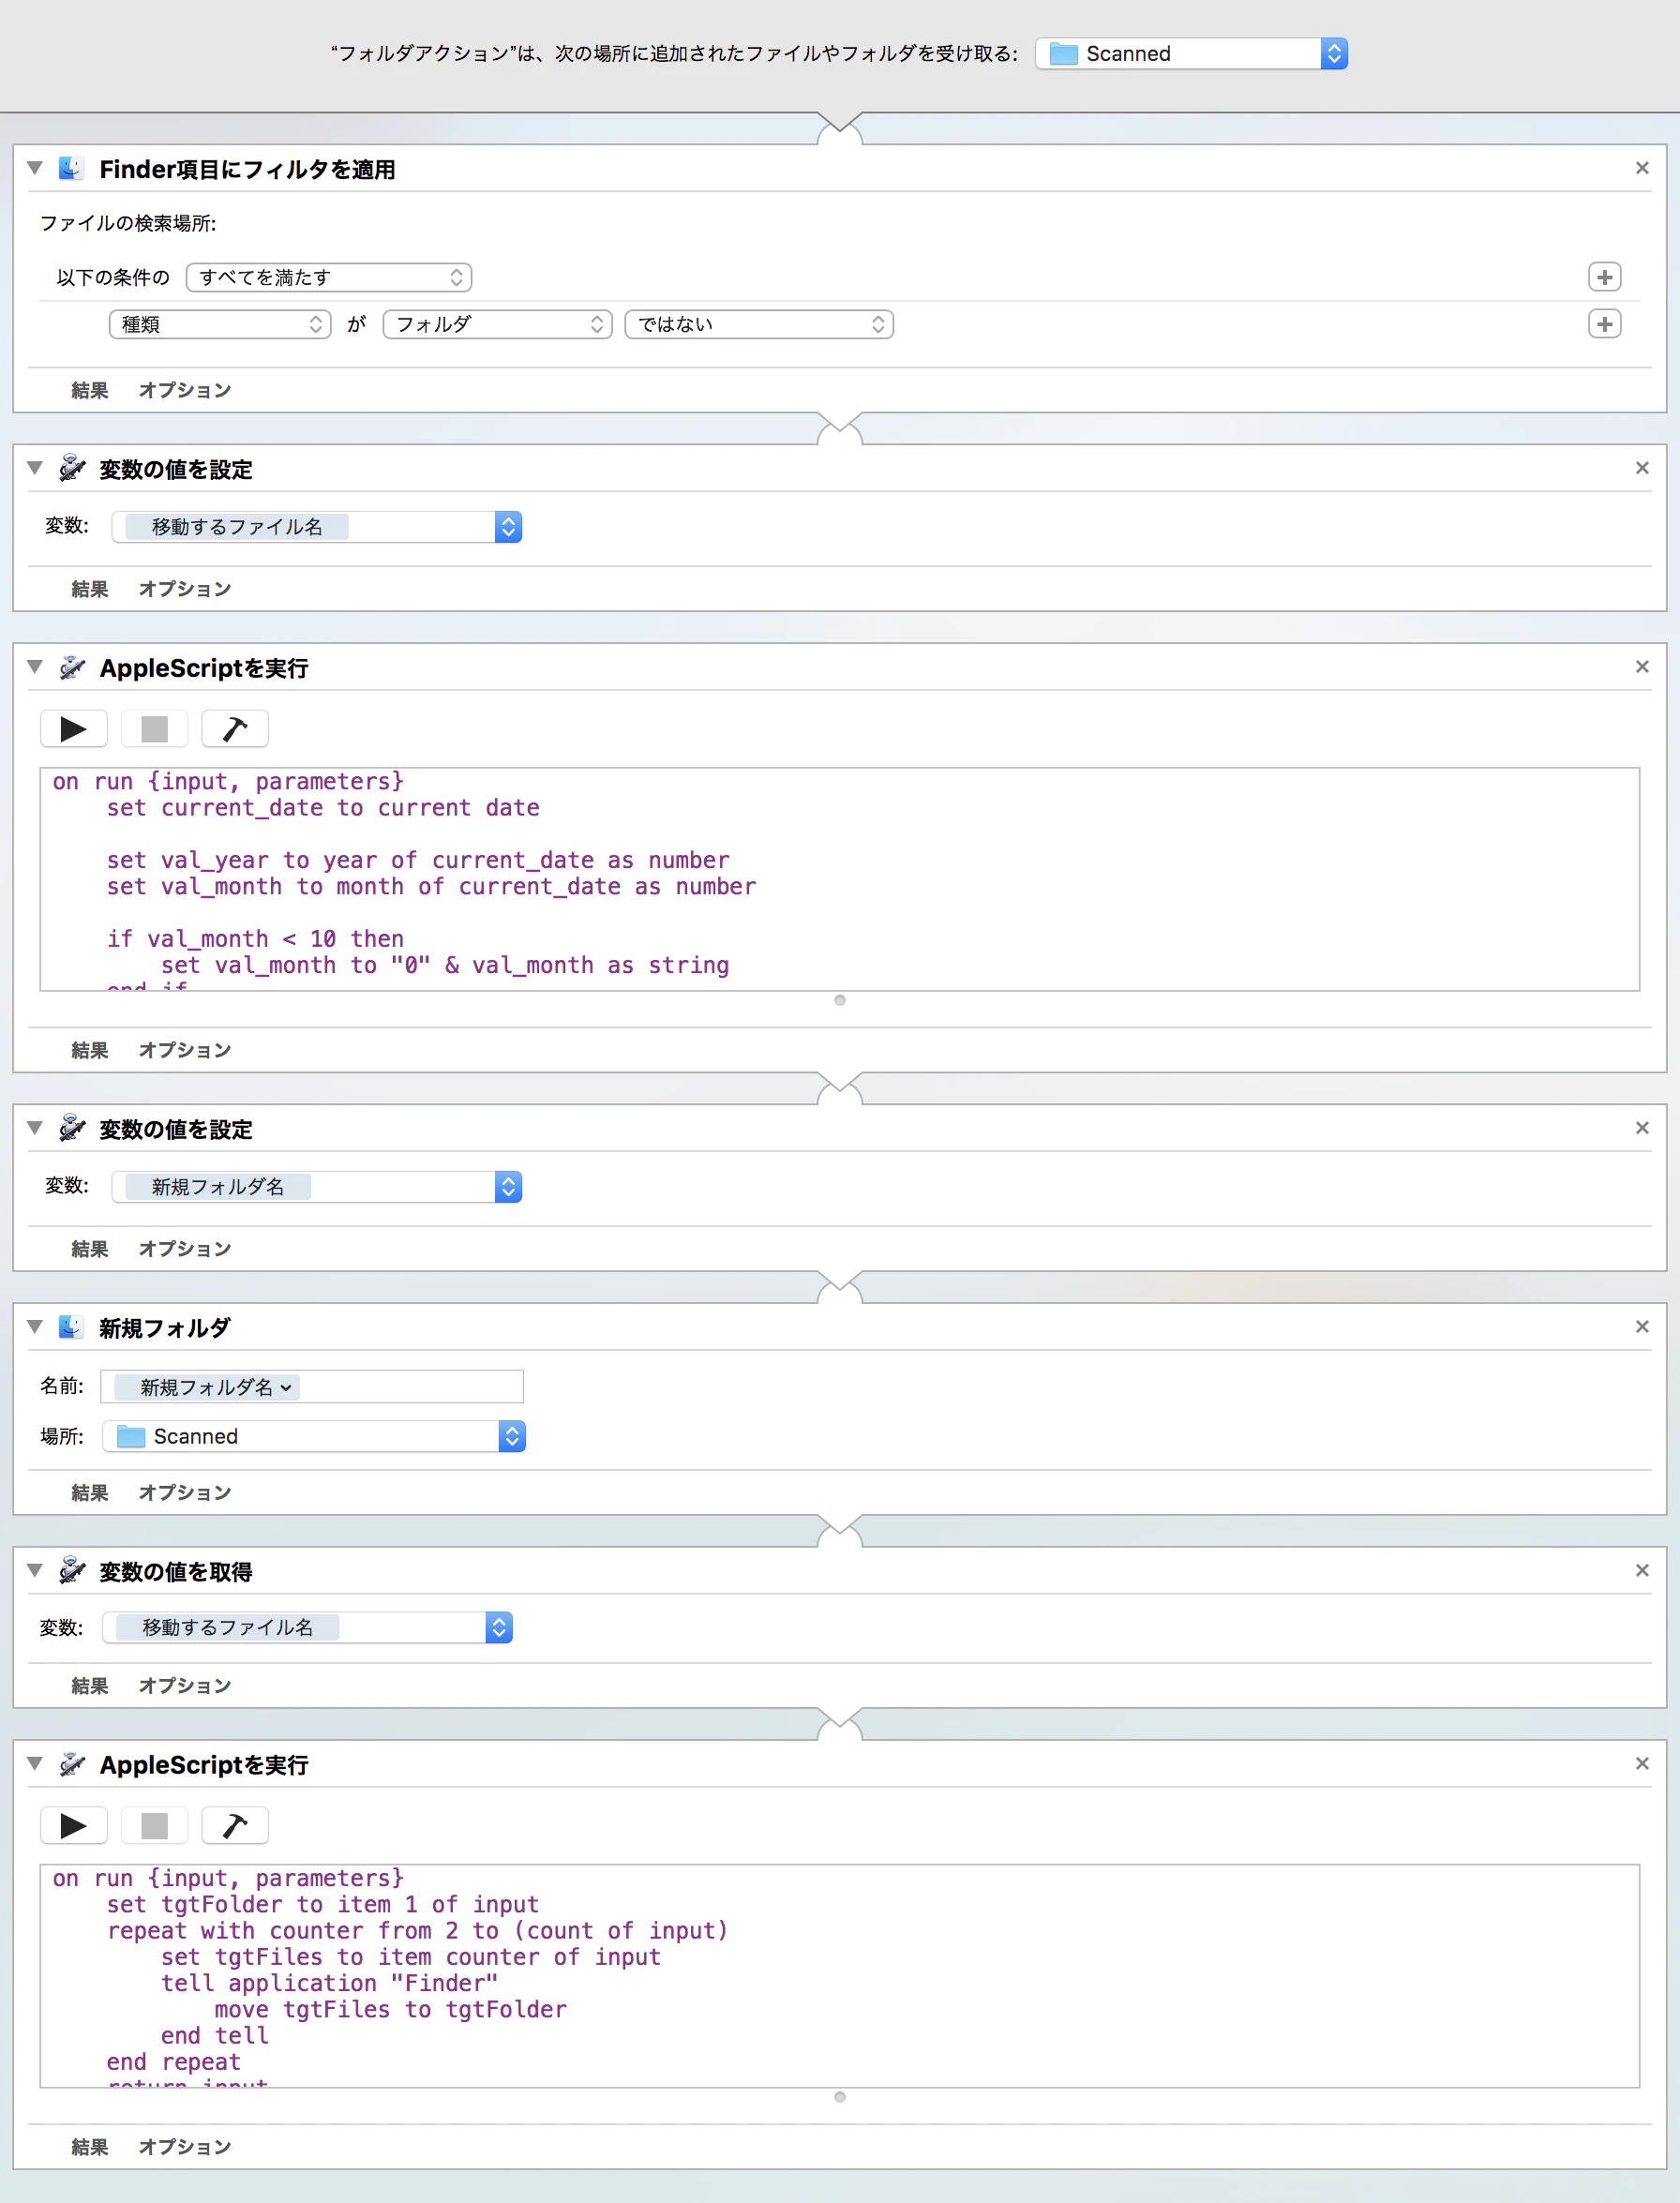Open 結果 of the last AppleScript action

coord(90,2146)
